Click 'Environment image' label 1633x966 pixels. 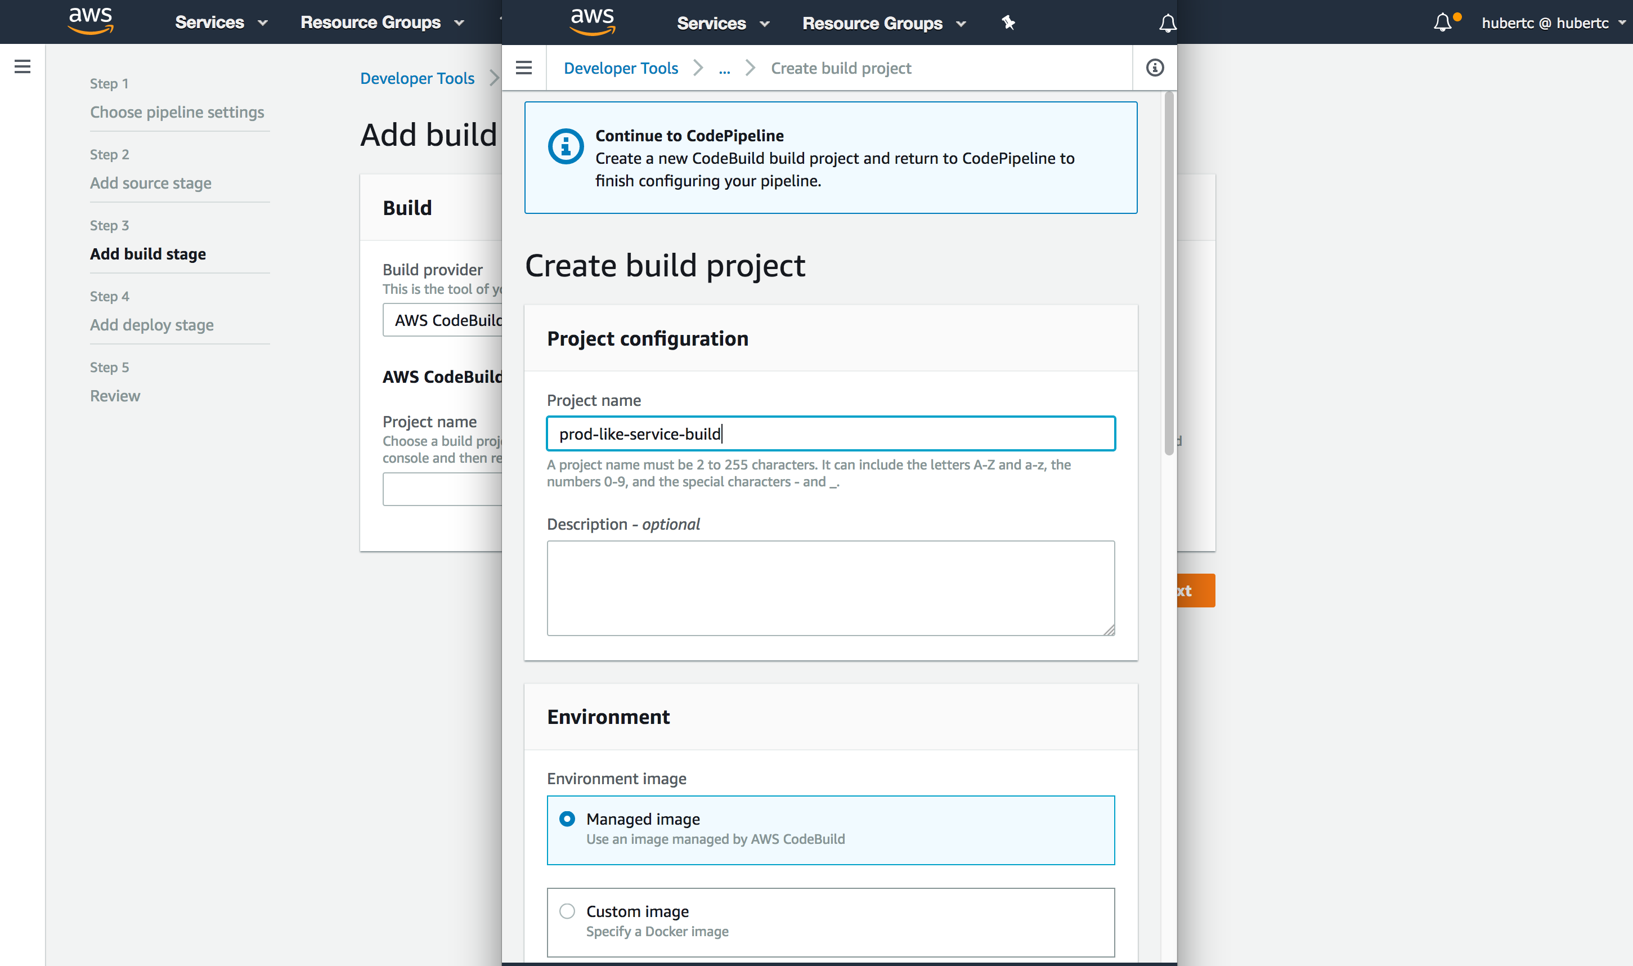point(616,779)
